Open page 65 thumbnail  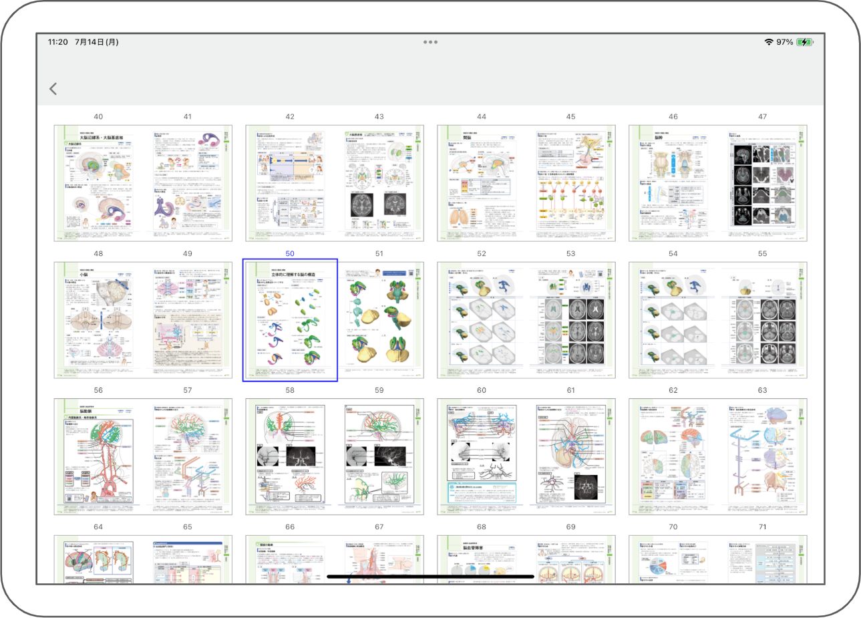pyautogui.click(x=188, y=560)
